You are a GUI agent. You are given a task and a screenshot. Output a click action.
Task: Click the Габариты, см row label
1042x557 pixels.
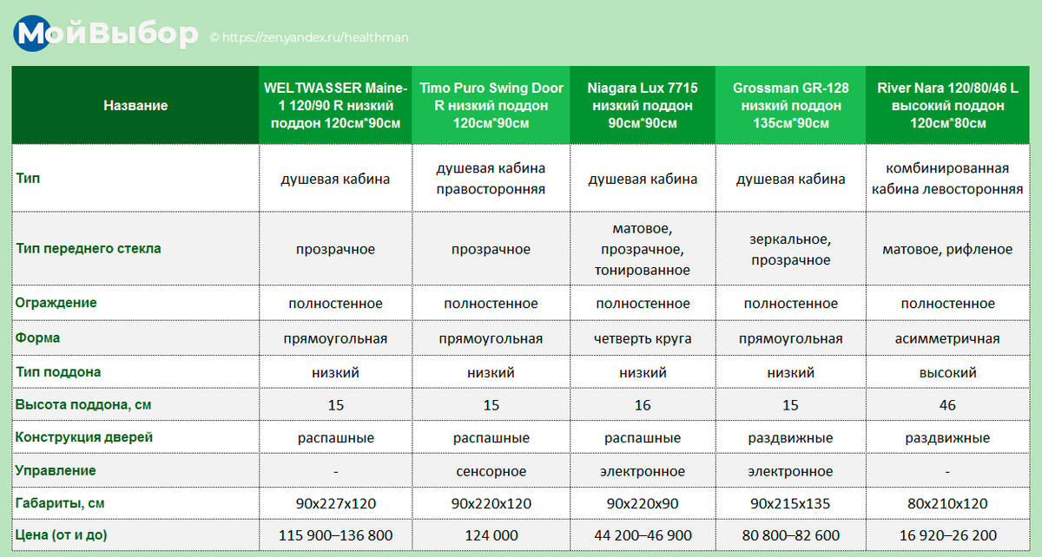pyautogui.click(x=61, y=503)
